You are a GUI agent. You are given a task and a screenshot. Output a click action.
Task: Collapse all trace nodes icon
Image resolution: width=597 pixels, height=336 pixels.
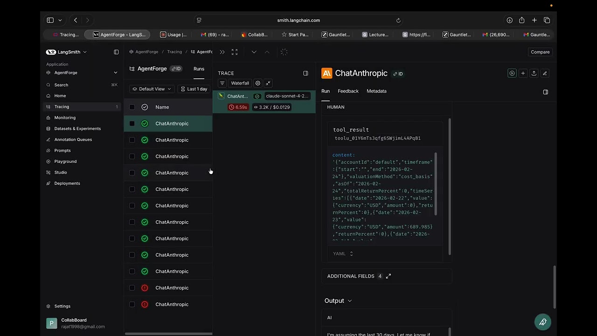coord(268,83)
